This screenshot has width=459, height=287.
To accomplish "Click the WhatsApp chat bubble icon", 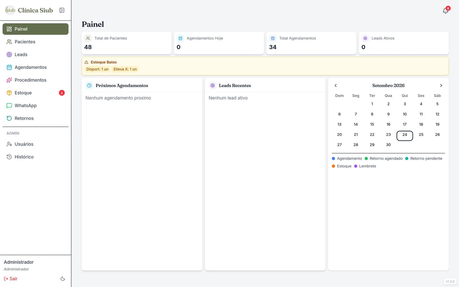I will pos(9,106).
